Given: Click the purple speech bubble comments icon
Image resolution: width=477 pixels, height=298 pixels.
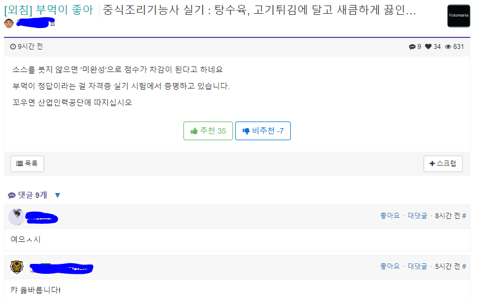Looking at the screenshot, I should tap(12, 195).
